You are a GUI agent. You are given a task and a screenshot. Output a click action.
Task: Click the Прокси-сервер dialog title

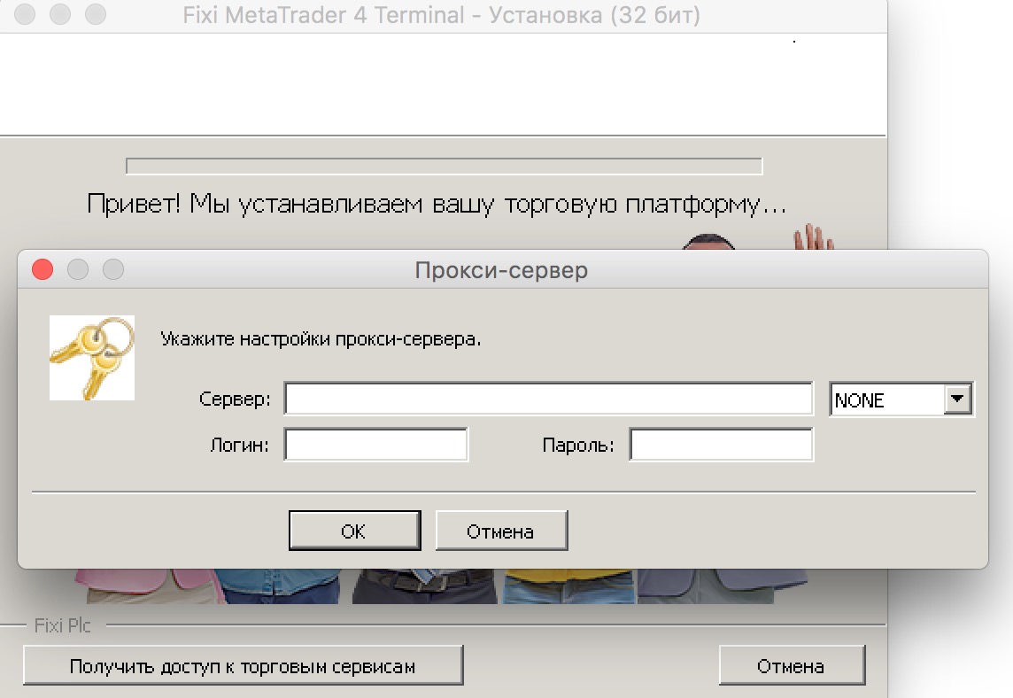pos(501,270)
